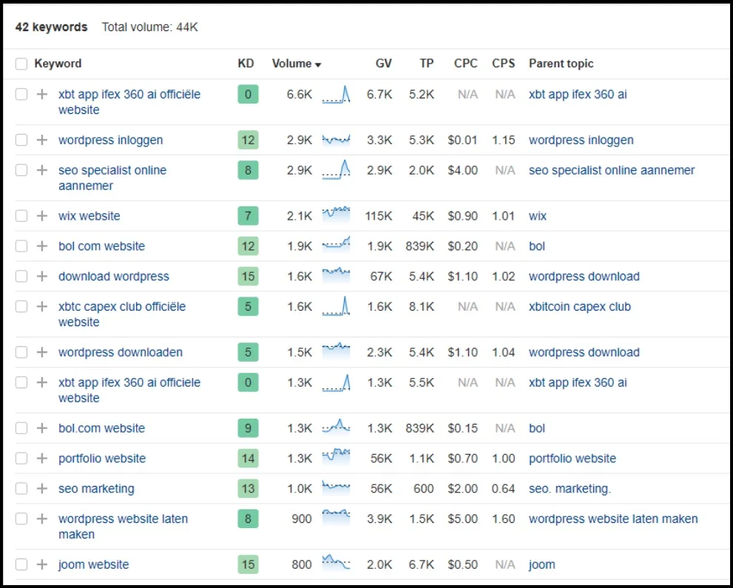
Task: Click the 6.6K volume value
Action: tap(299, 95)
